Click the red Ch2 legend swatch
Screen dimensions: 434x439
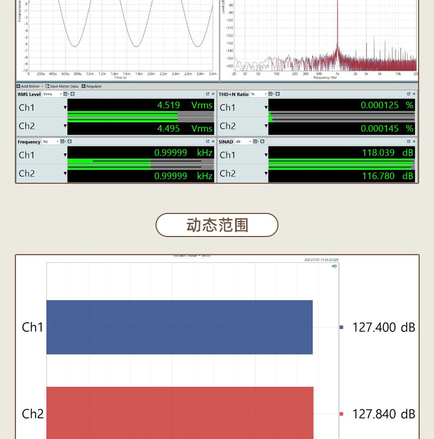tap(341, 414)
